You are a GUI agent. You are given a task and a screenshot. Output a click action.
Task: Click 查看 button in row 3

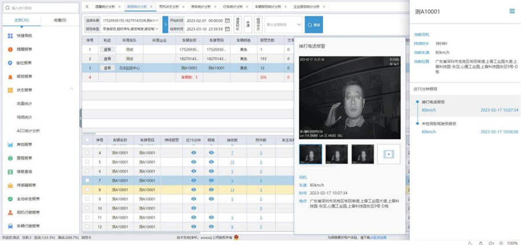(x=107, y=68)
